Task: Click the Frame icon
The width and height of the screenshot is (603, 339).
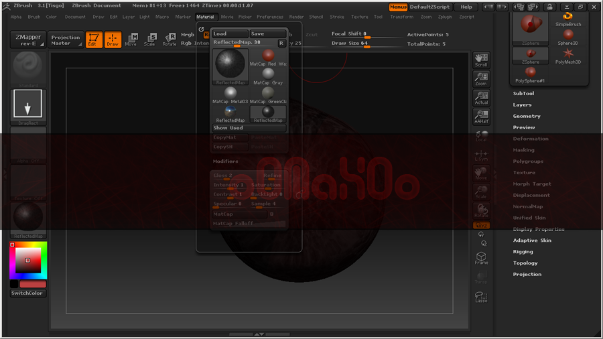Action: [481, 258]
